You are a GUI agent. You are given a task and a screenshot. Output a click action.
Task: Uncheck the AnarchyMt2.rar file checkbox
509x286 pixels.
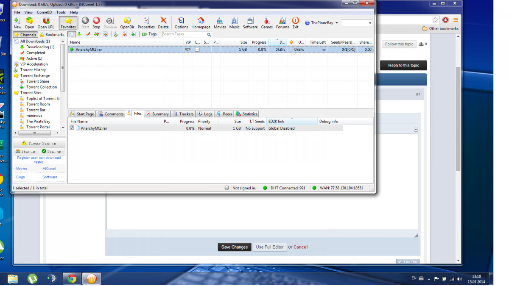point(72,128)
